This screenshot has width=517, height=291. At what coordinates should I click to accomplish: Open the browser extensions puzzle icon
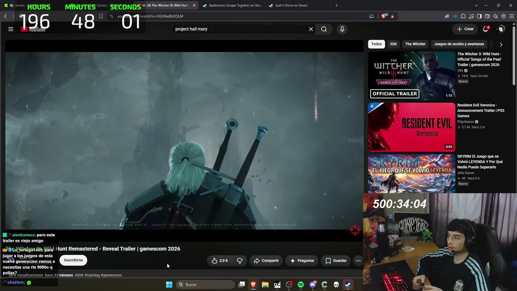coord(463,16)
